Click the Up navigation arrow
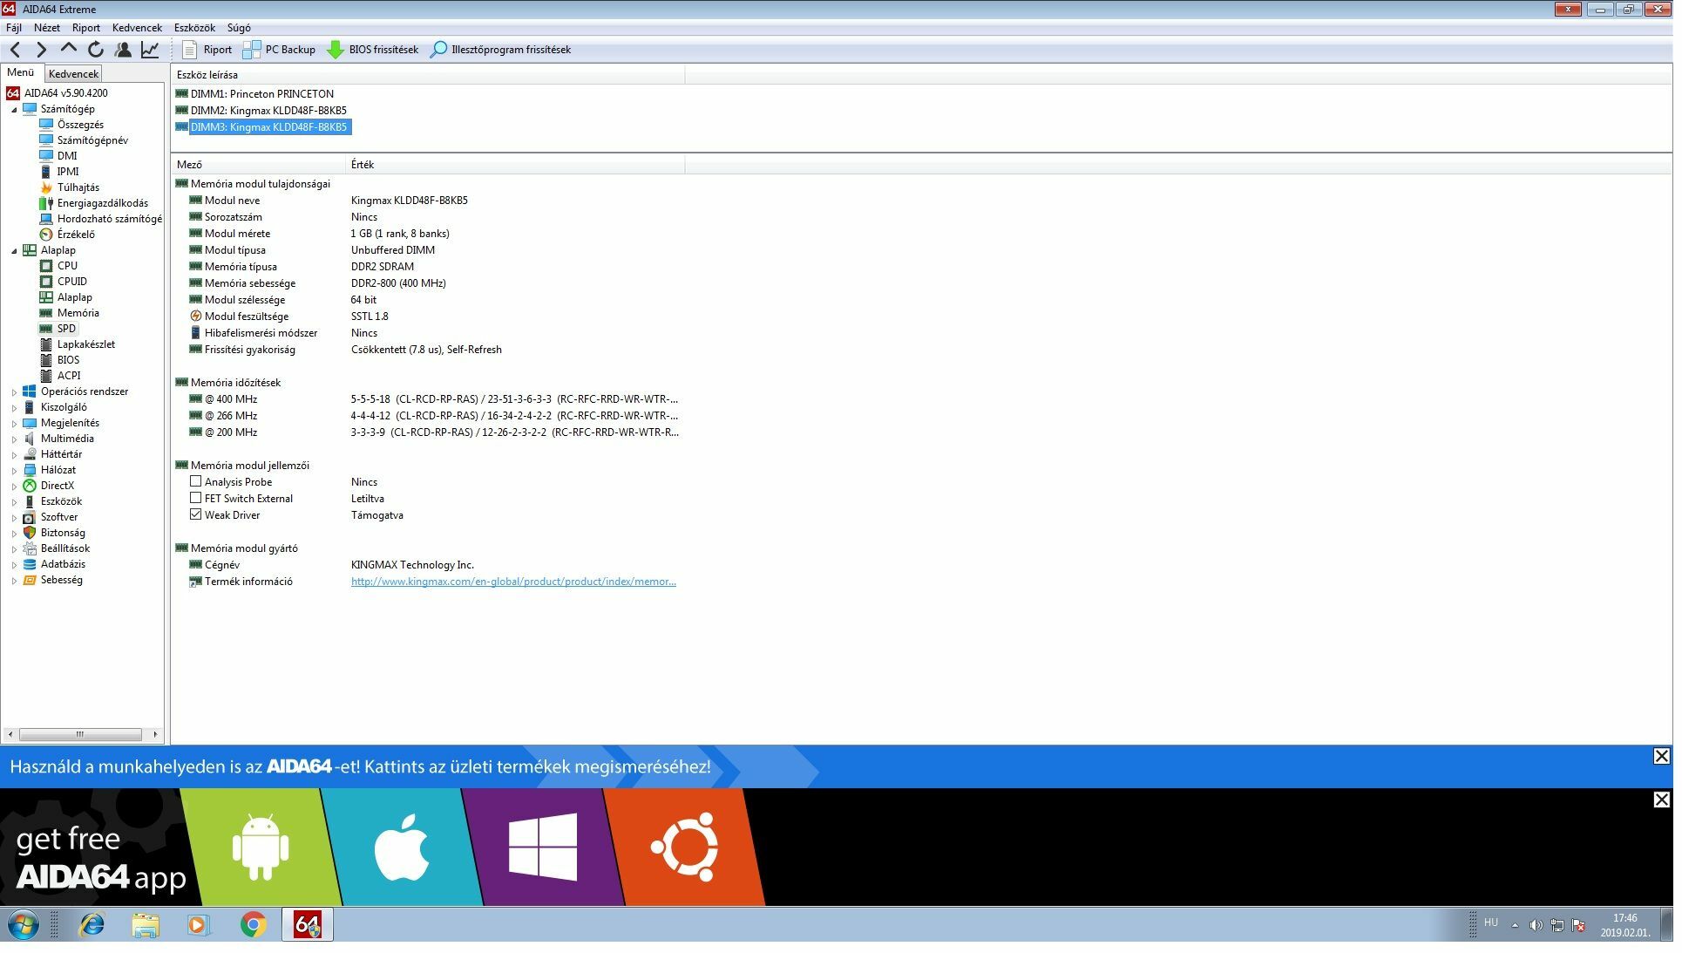 69,50
